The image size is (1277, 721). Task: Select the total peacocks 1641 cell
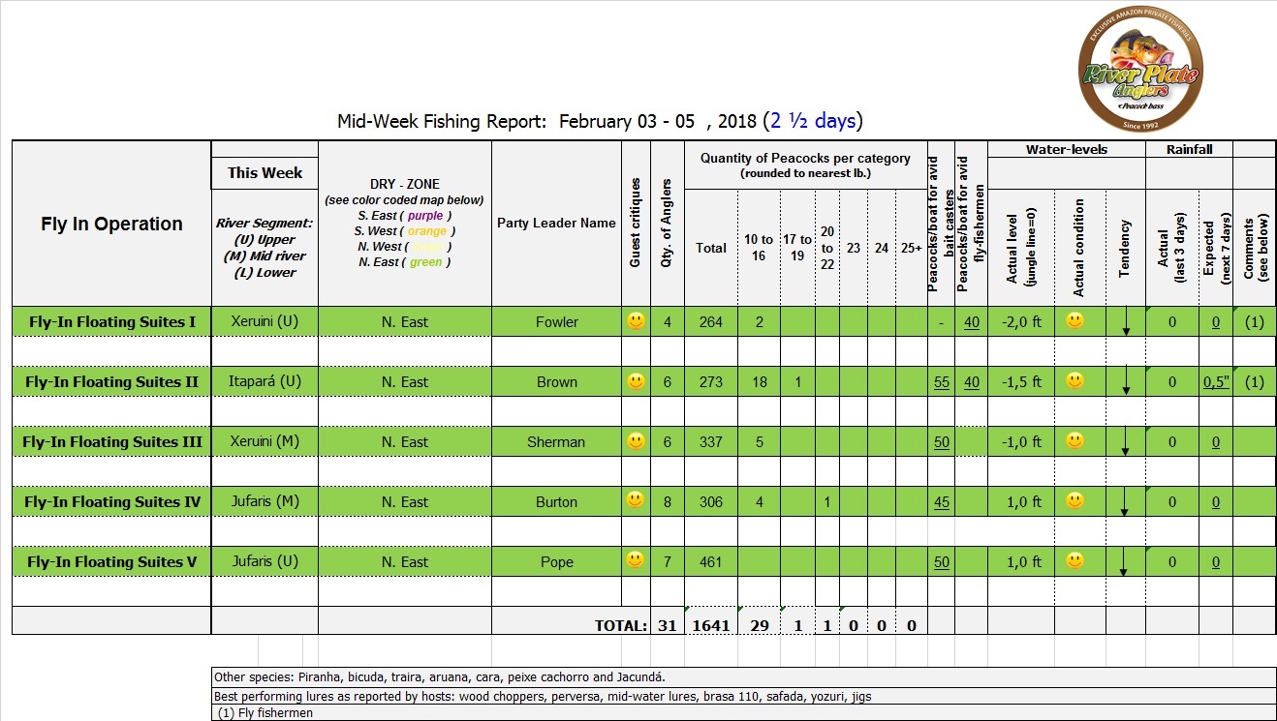click(710, 626)
